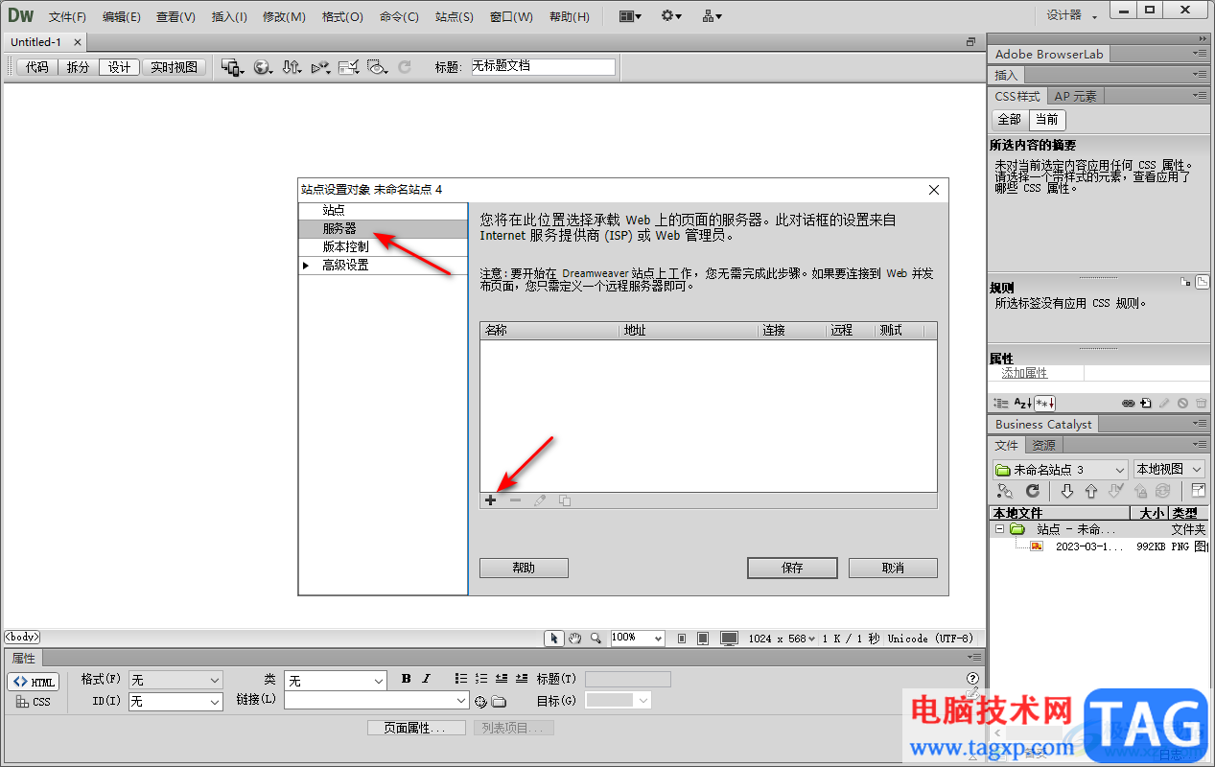Click connect to remote server plug icon
1215x767 pixels.
point(1005,491)
